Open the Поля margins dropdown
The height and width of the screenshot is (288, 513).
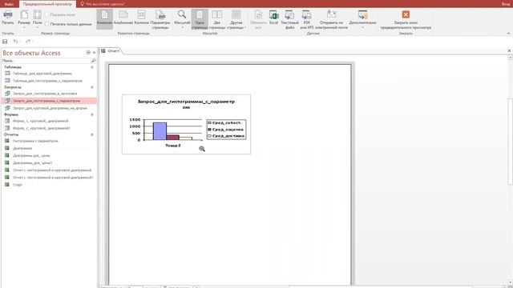point(38,19)
